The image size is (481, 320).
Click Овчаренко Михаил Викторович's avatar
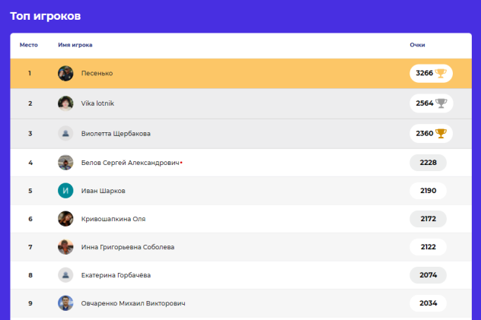[65, 303]
